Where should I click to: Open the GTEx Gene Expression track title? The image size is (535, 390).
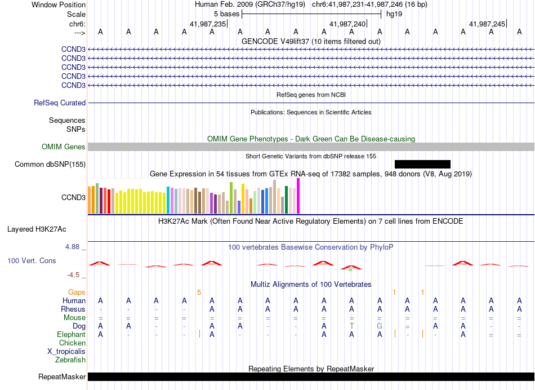[311, 174]
